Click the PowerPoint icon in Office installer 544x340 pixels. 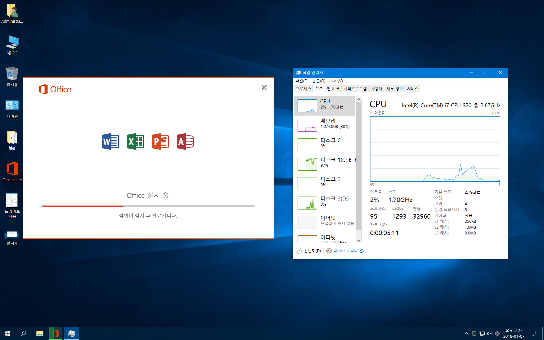pos(160,142)
